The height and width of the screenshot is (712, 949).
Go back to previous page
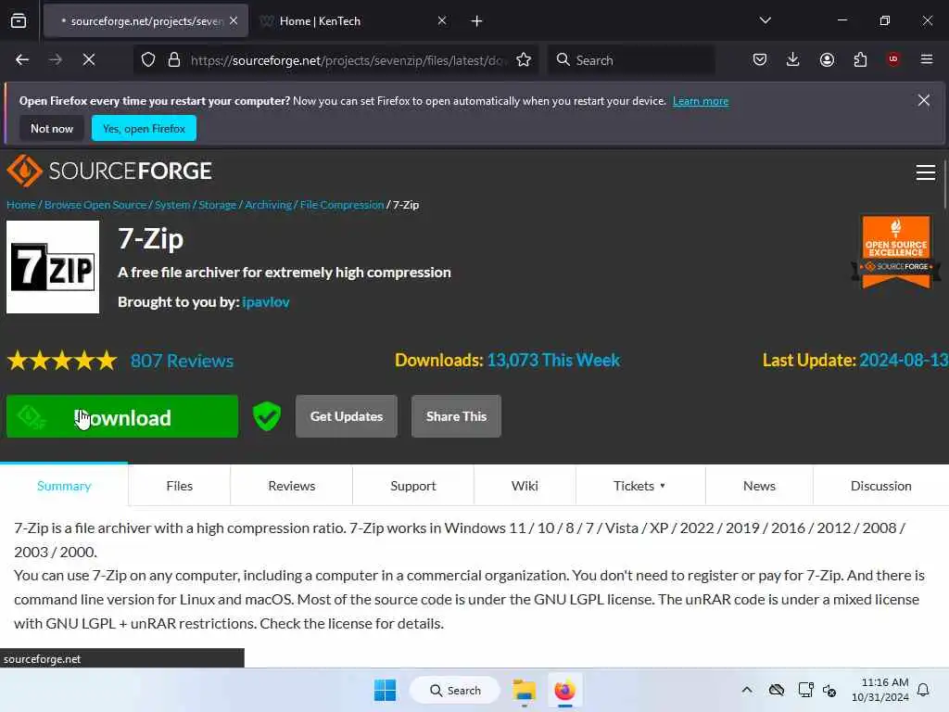coord(22,59)
